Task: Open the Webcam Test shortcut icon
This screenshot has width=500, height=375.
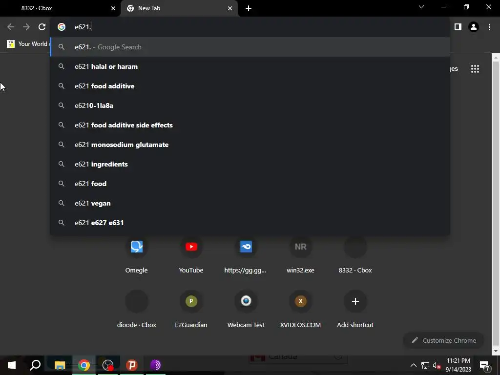Action: coord(246,301)
